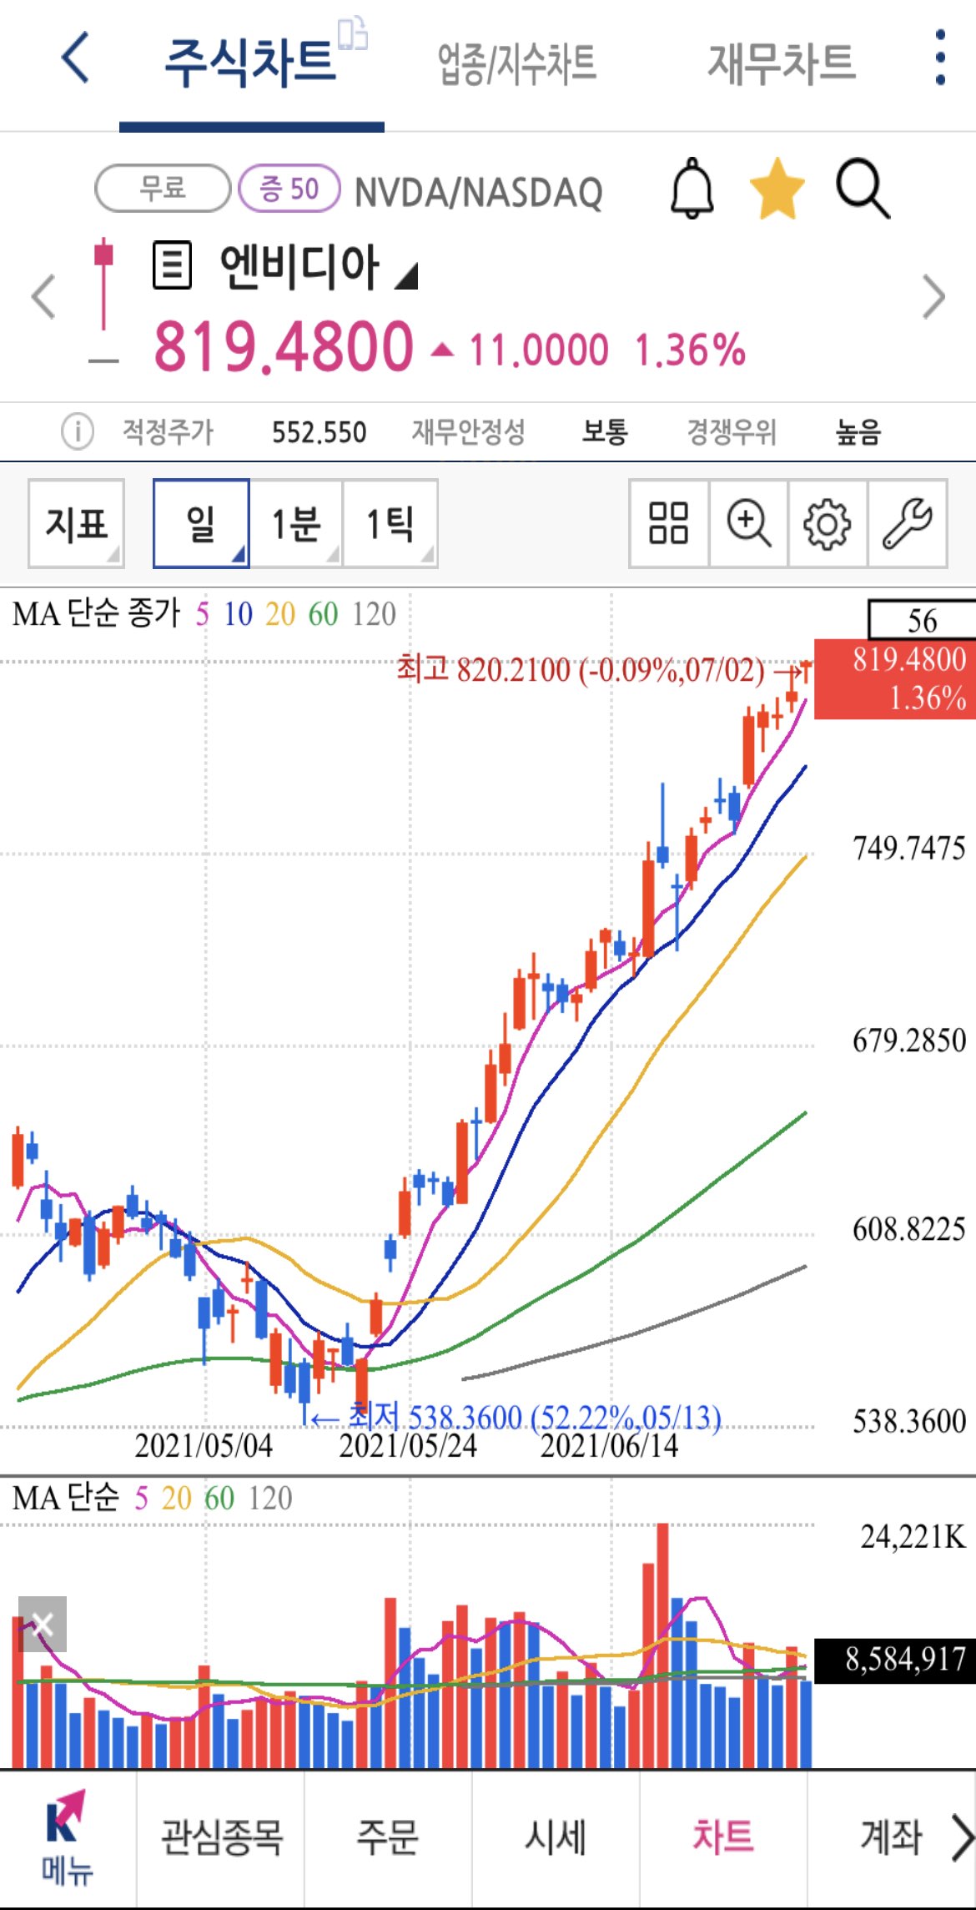Open the document icon beside 엔비디아
The image size is (976, 1910).
click(x=173, y=265)
